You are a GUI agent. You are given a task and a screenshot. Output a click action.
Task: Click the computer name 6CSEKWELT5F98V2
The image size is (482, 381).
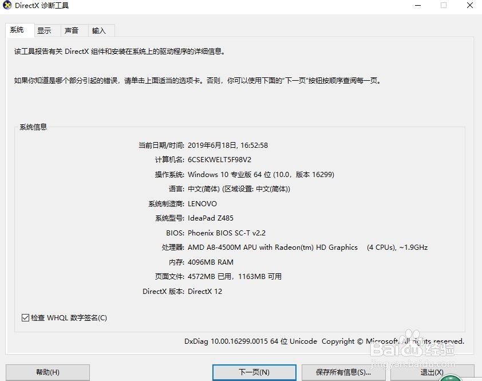[x=219, y=160]
